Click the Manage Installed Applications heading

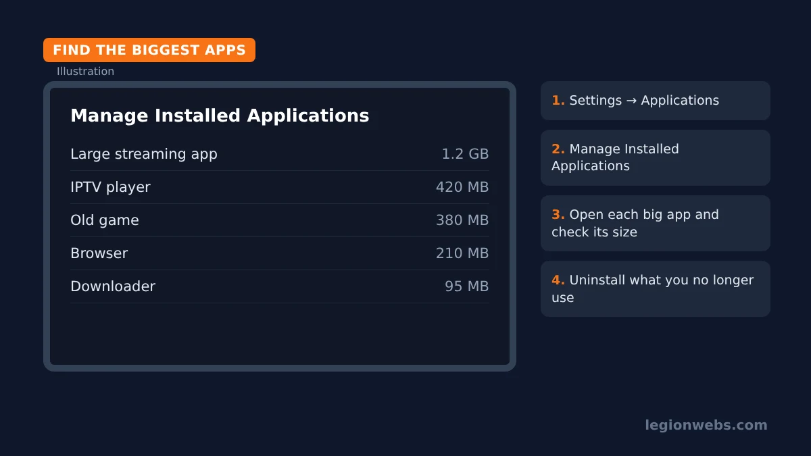220,116
